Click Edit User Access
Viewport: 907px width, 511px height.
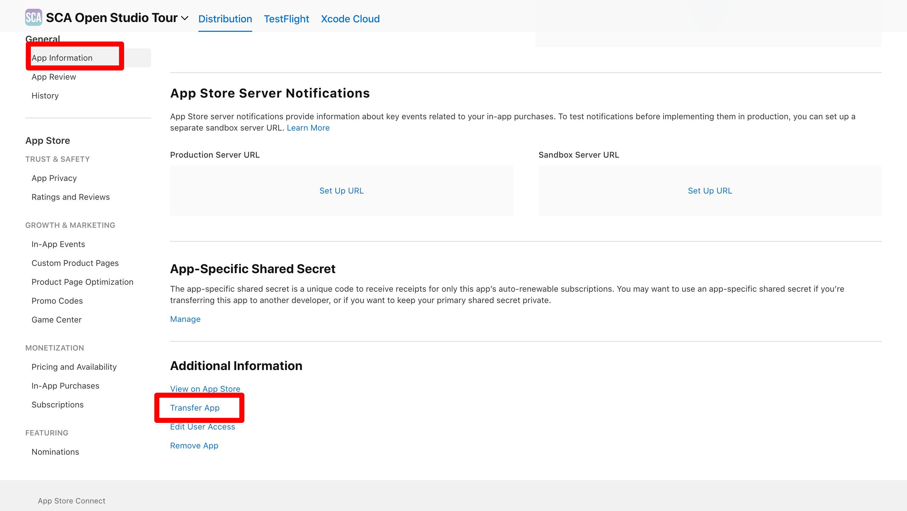tap(203, 427)
